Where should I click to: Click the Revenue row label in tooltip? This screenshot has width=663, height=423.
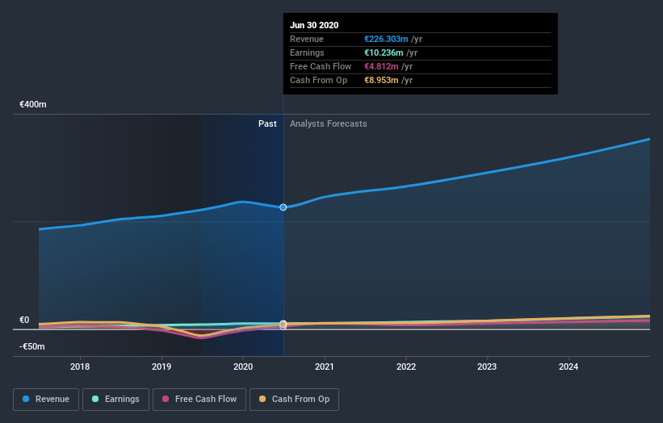coord(307,39)
